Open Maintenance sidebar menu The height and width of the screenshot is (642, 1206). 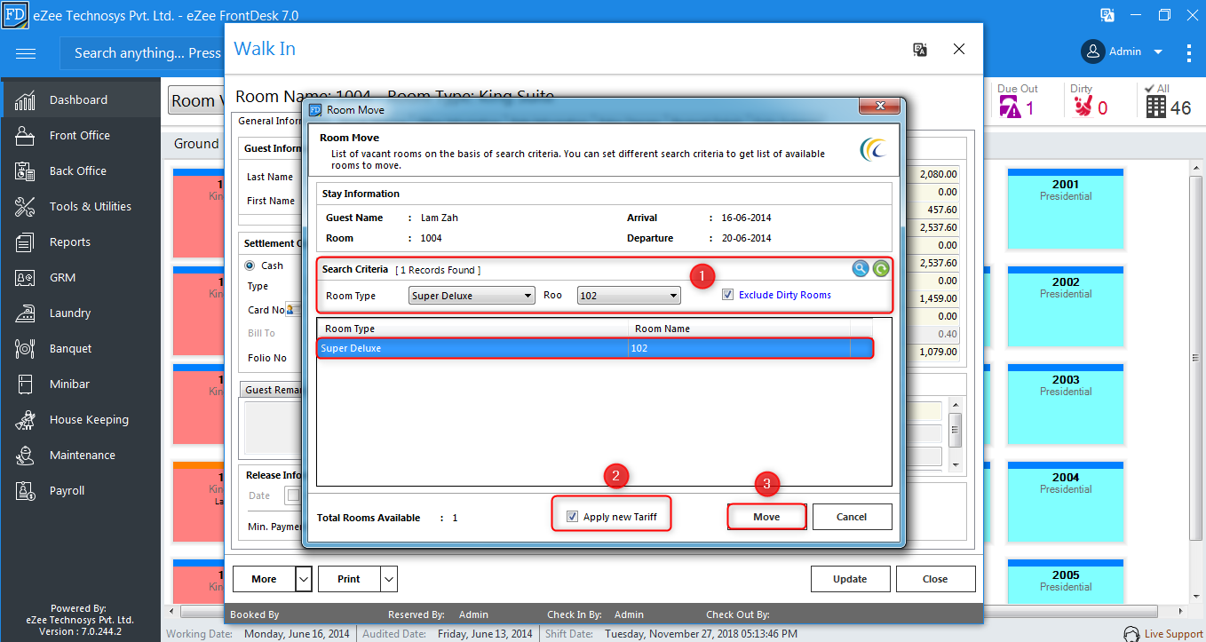click(80, 456)
